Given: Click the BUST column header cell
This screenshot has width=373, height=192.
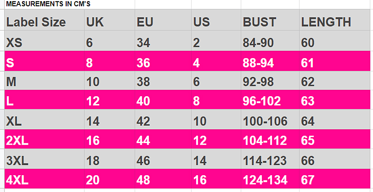Looking at the screenshot, I should [259, 22].
